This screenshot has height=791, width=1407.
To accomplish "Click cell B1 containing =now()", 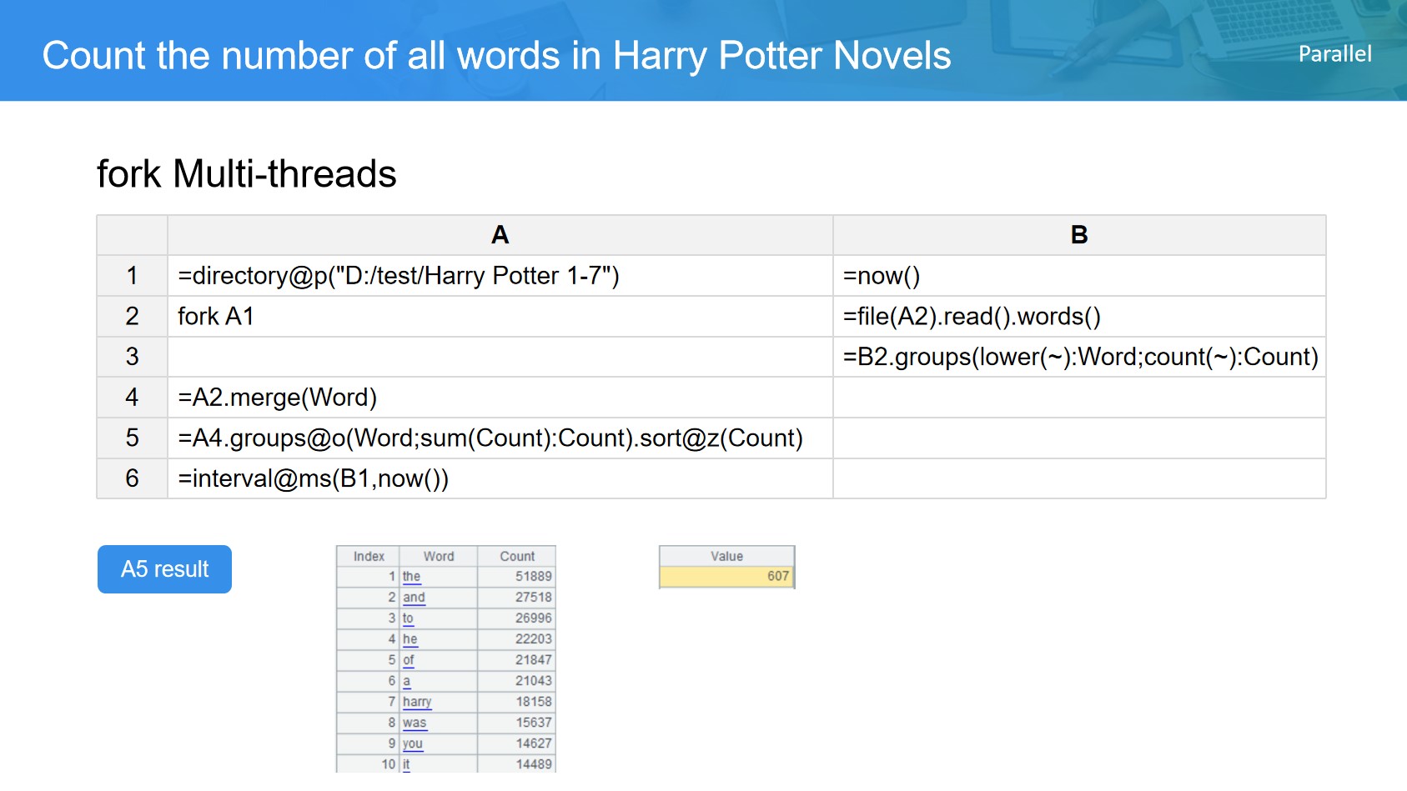I will (x=1078, y=276).
